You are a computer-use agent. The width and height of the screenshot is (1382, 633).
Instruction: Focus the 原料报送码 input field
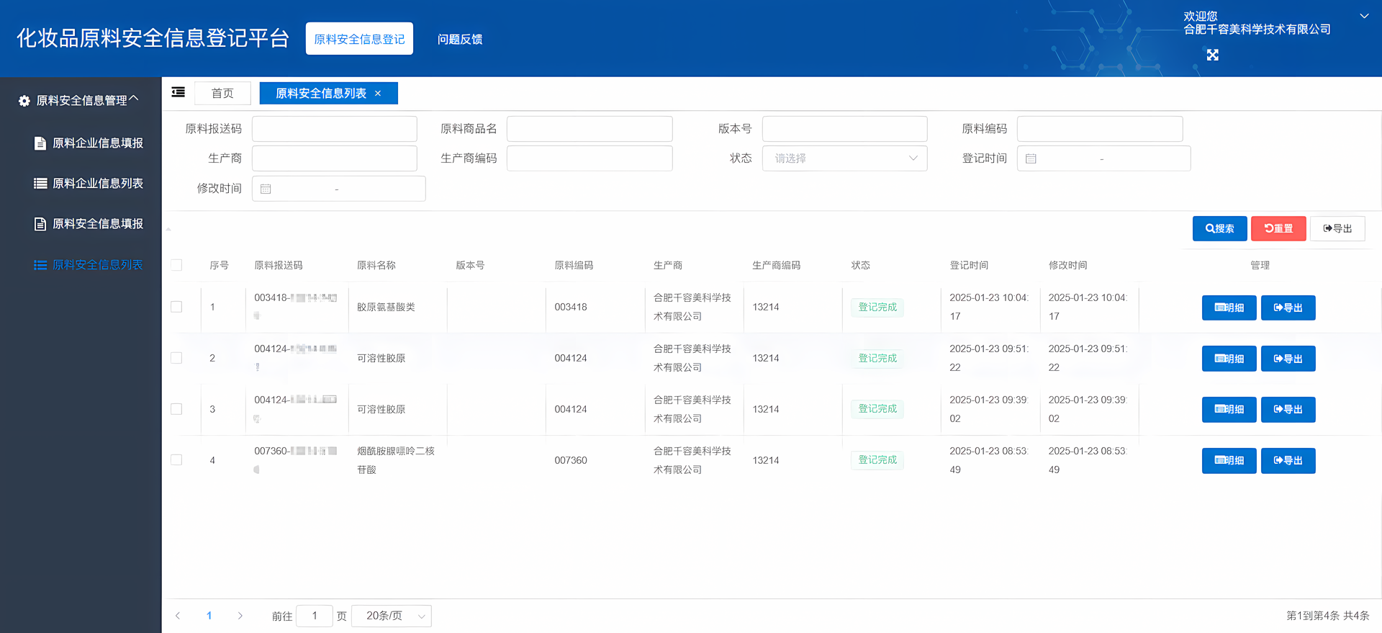pos(335,129)
